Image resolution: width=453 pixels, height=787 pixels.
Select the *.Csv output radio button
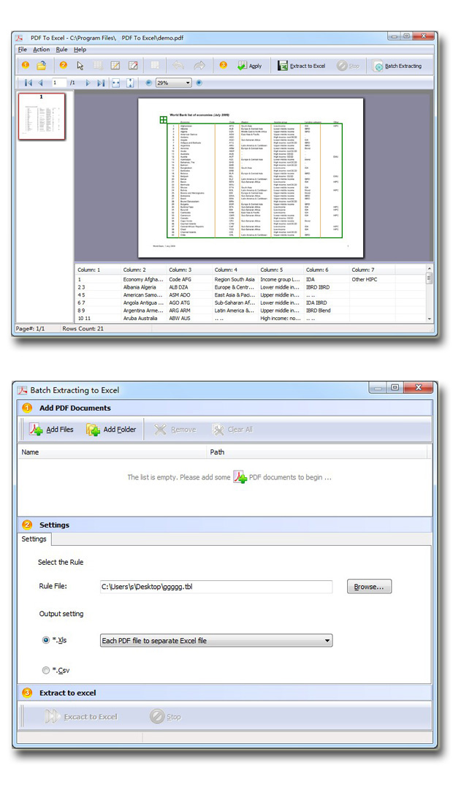46,670
